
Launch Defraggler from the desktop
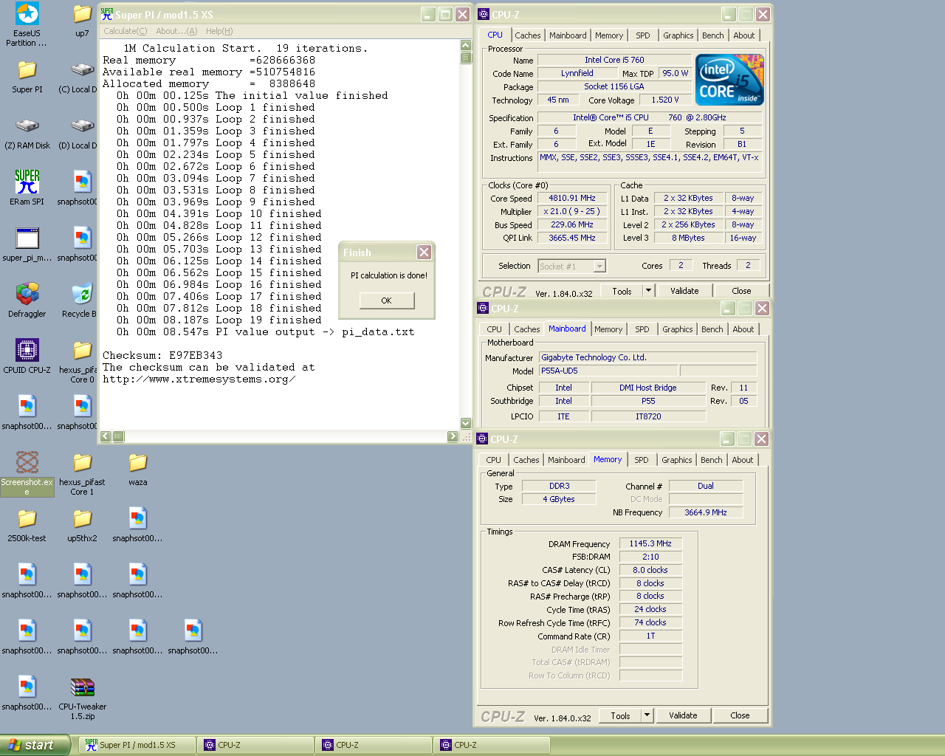click(x=27, y=300)
